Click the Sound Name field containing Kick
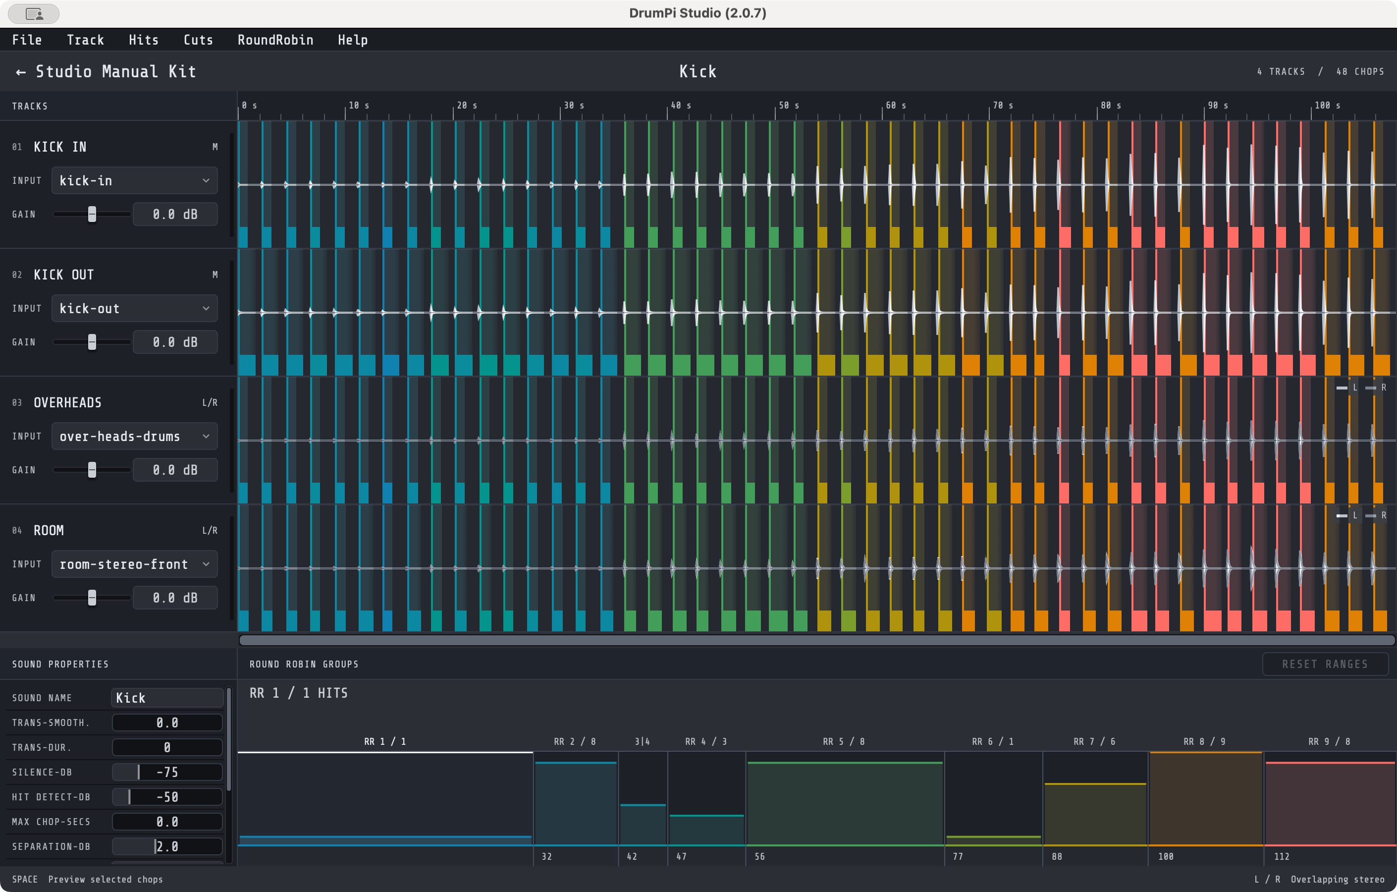 pyautogui.click(x=167, y=698)
